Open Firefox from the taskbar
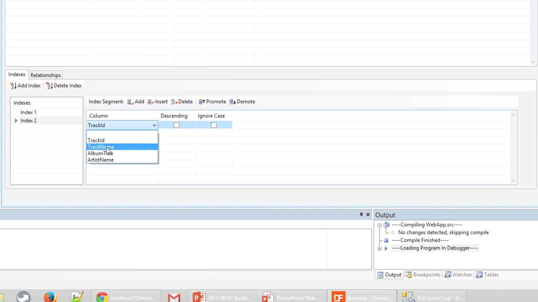 coord(50,297)
